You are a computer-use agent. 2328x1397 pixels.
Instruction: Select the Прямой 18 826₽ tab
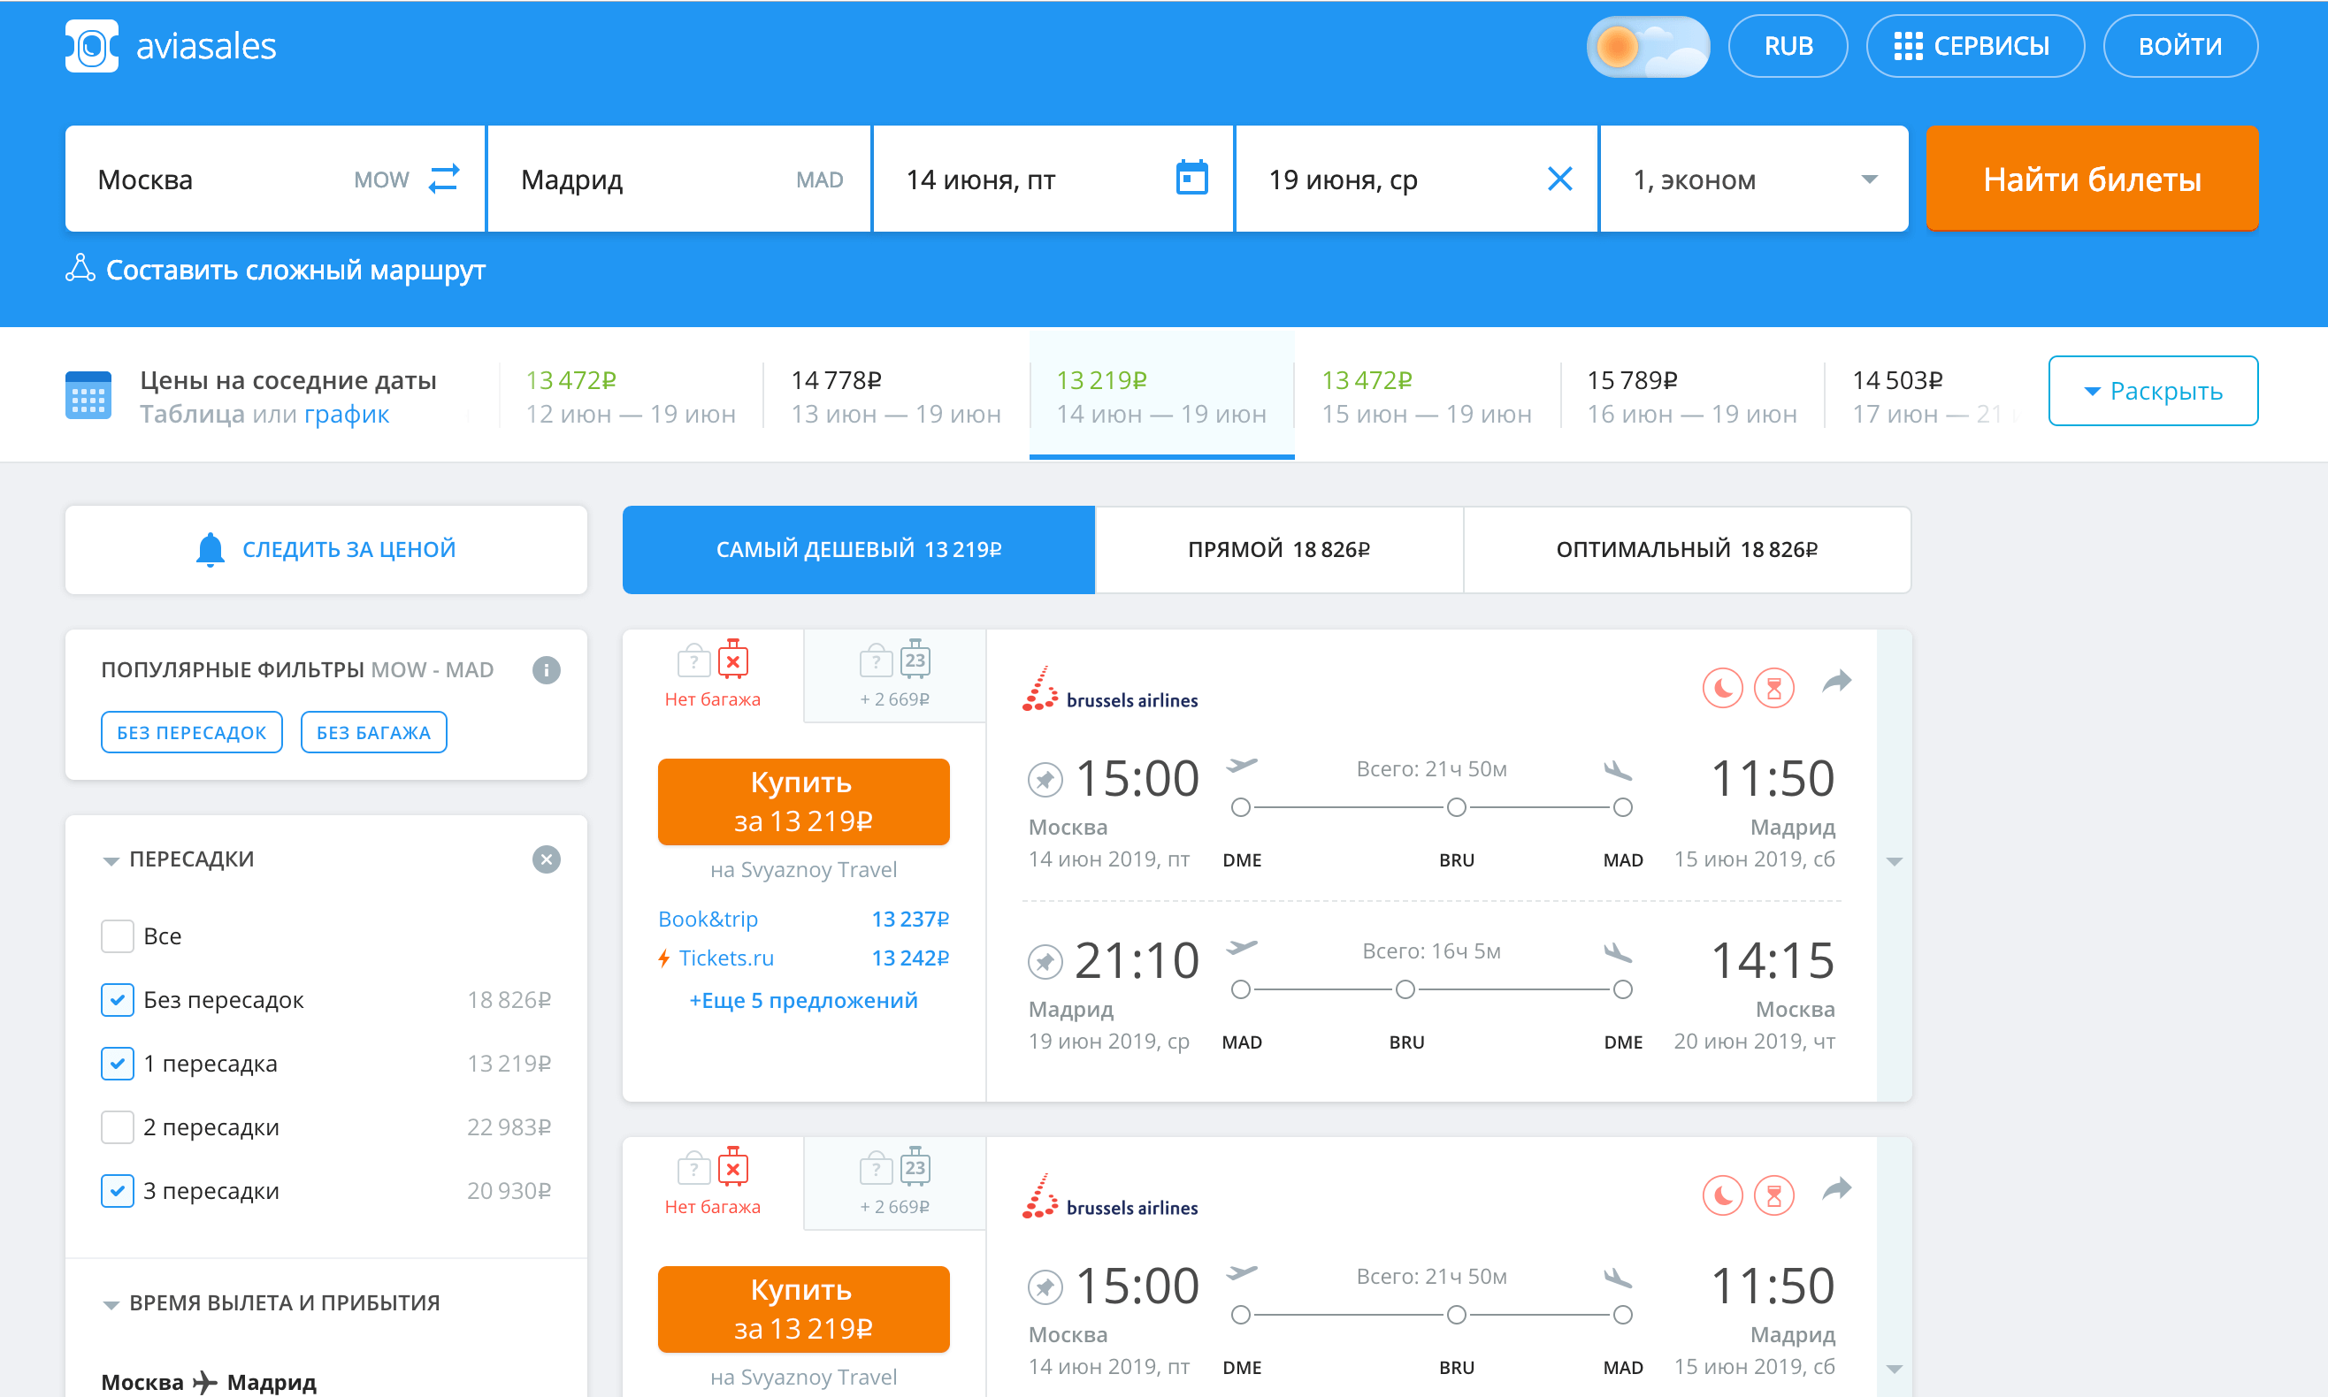point(1279,550)
